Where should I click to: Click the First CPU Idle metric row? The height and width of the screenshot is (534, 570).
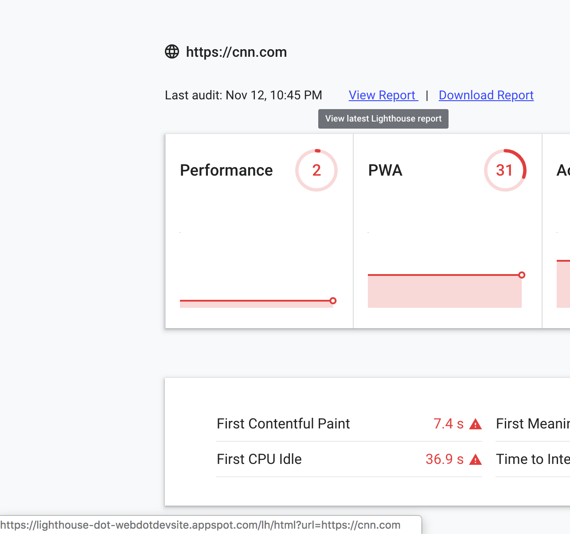(x=310, y=459)
